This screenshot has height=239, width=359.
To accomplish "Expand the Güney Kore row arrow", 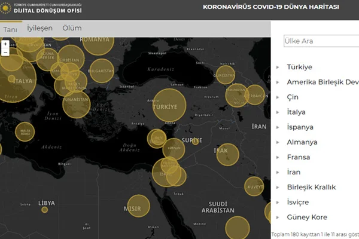I will pyautogui.click(x=278, y=217).
